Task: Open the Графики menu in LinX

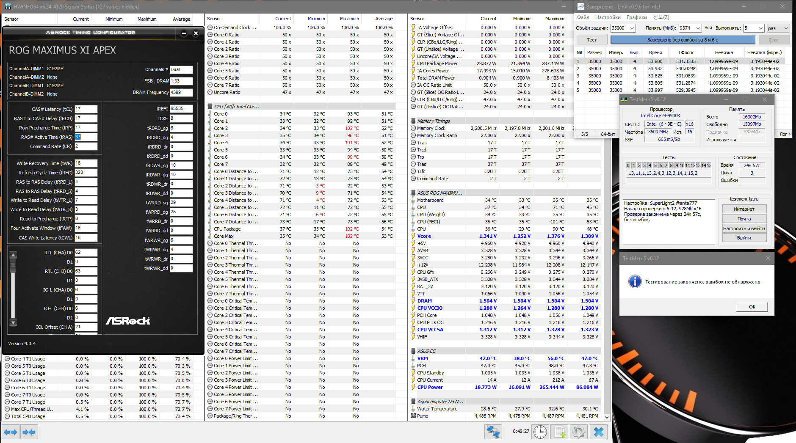Action: (637, 17)
